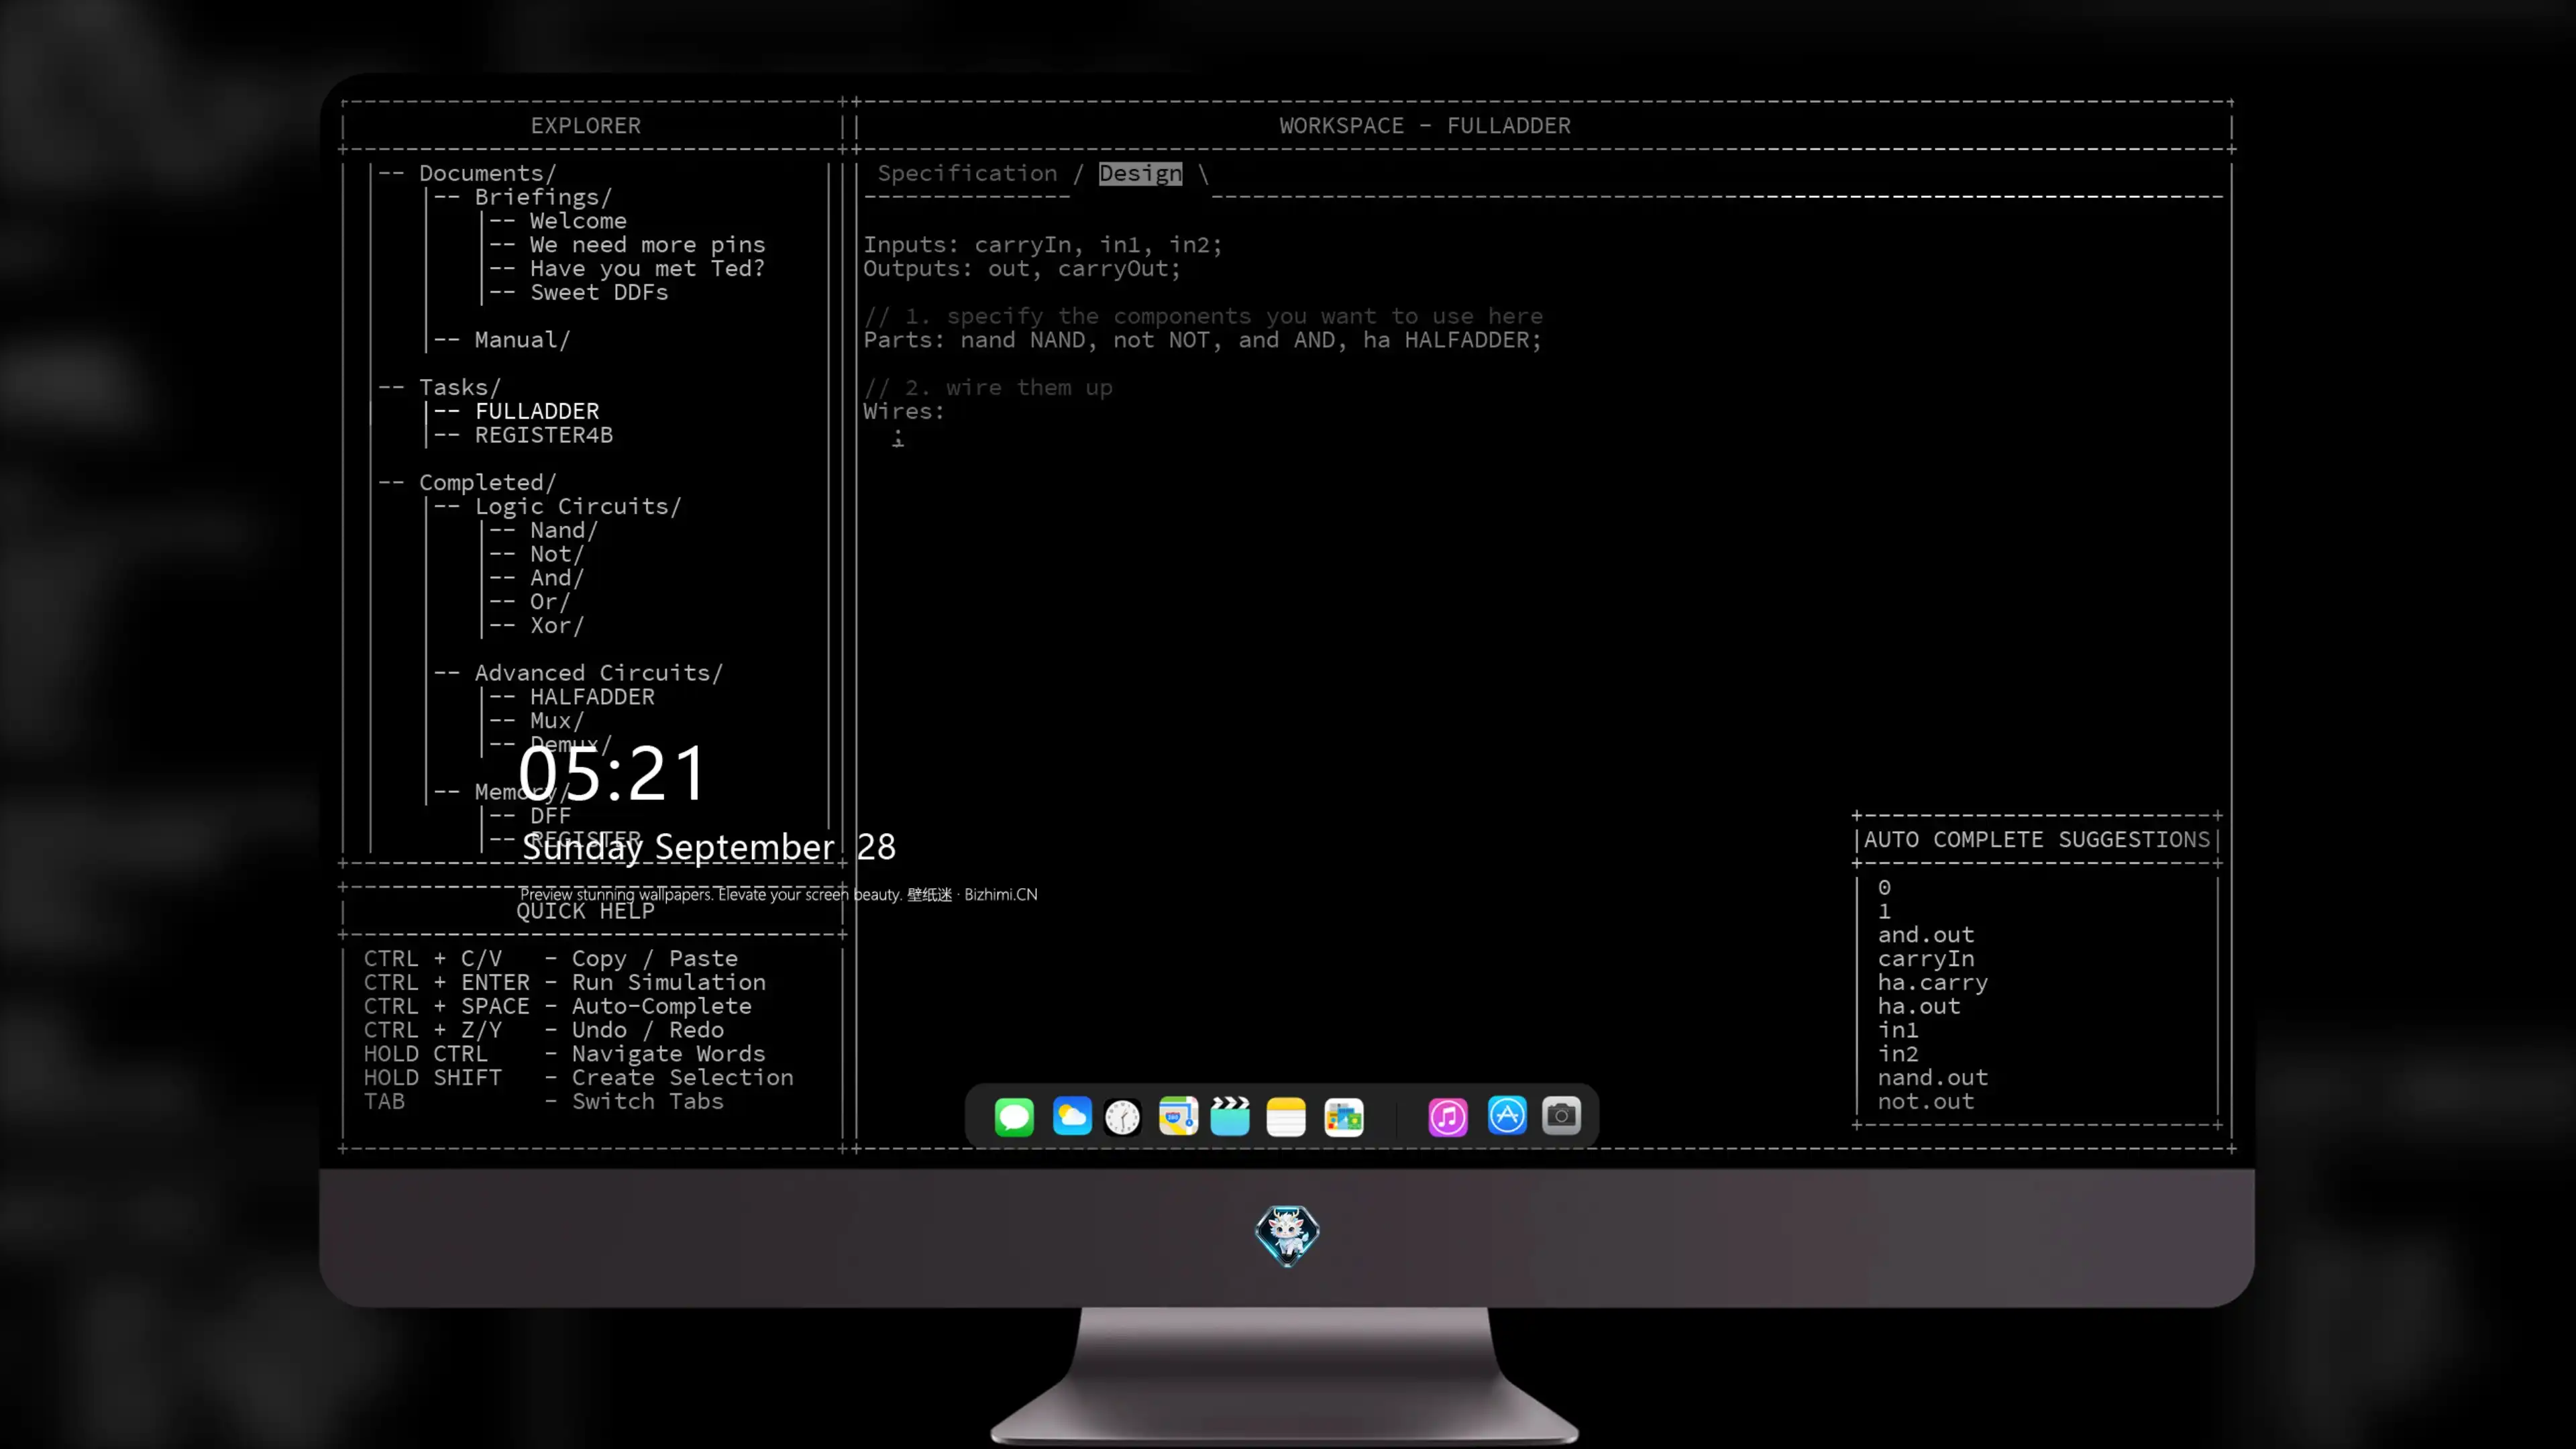Collapse the Advanced Circuits/ folder
The image size is (2576, 1449).
point(598,673)
